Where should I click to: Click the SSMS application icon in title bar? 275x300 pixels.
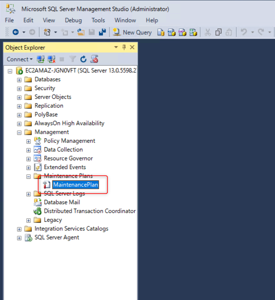point(10,9)
